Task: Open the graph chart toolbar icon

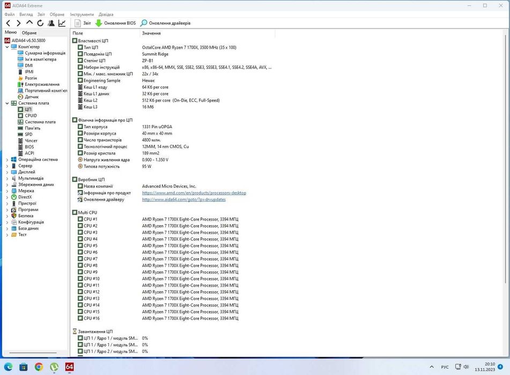Action: 62,23
